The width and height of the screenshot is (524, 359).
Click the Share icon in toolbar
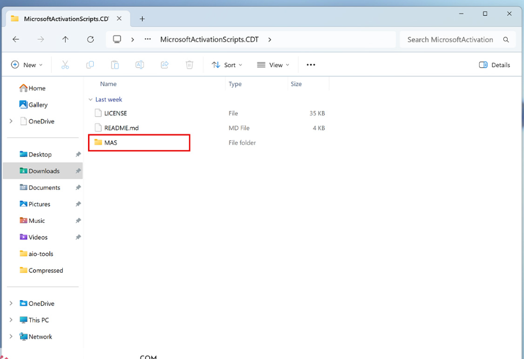point(164,65)
